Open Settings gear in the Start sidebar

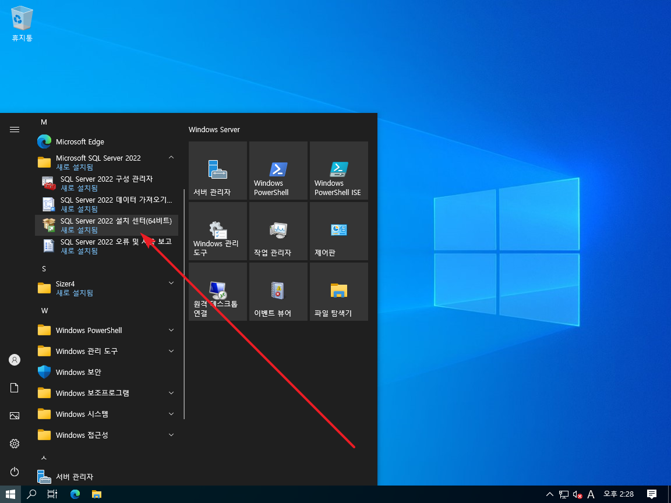coord(15,444)
